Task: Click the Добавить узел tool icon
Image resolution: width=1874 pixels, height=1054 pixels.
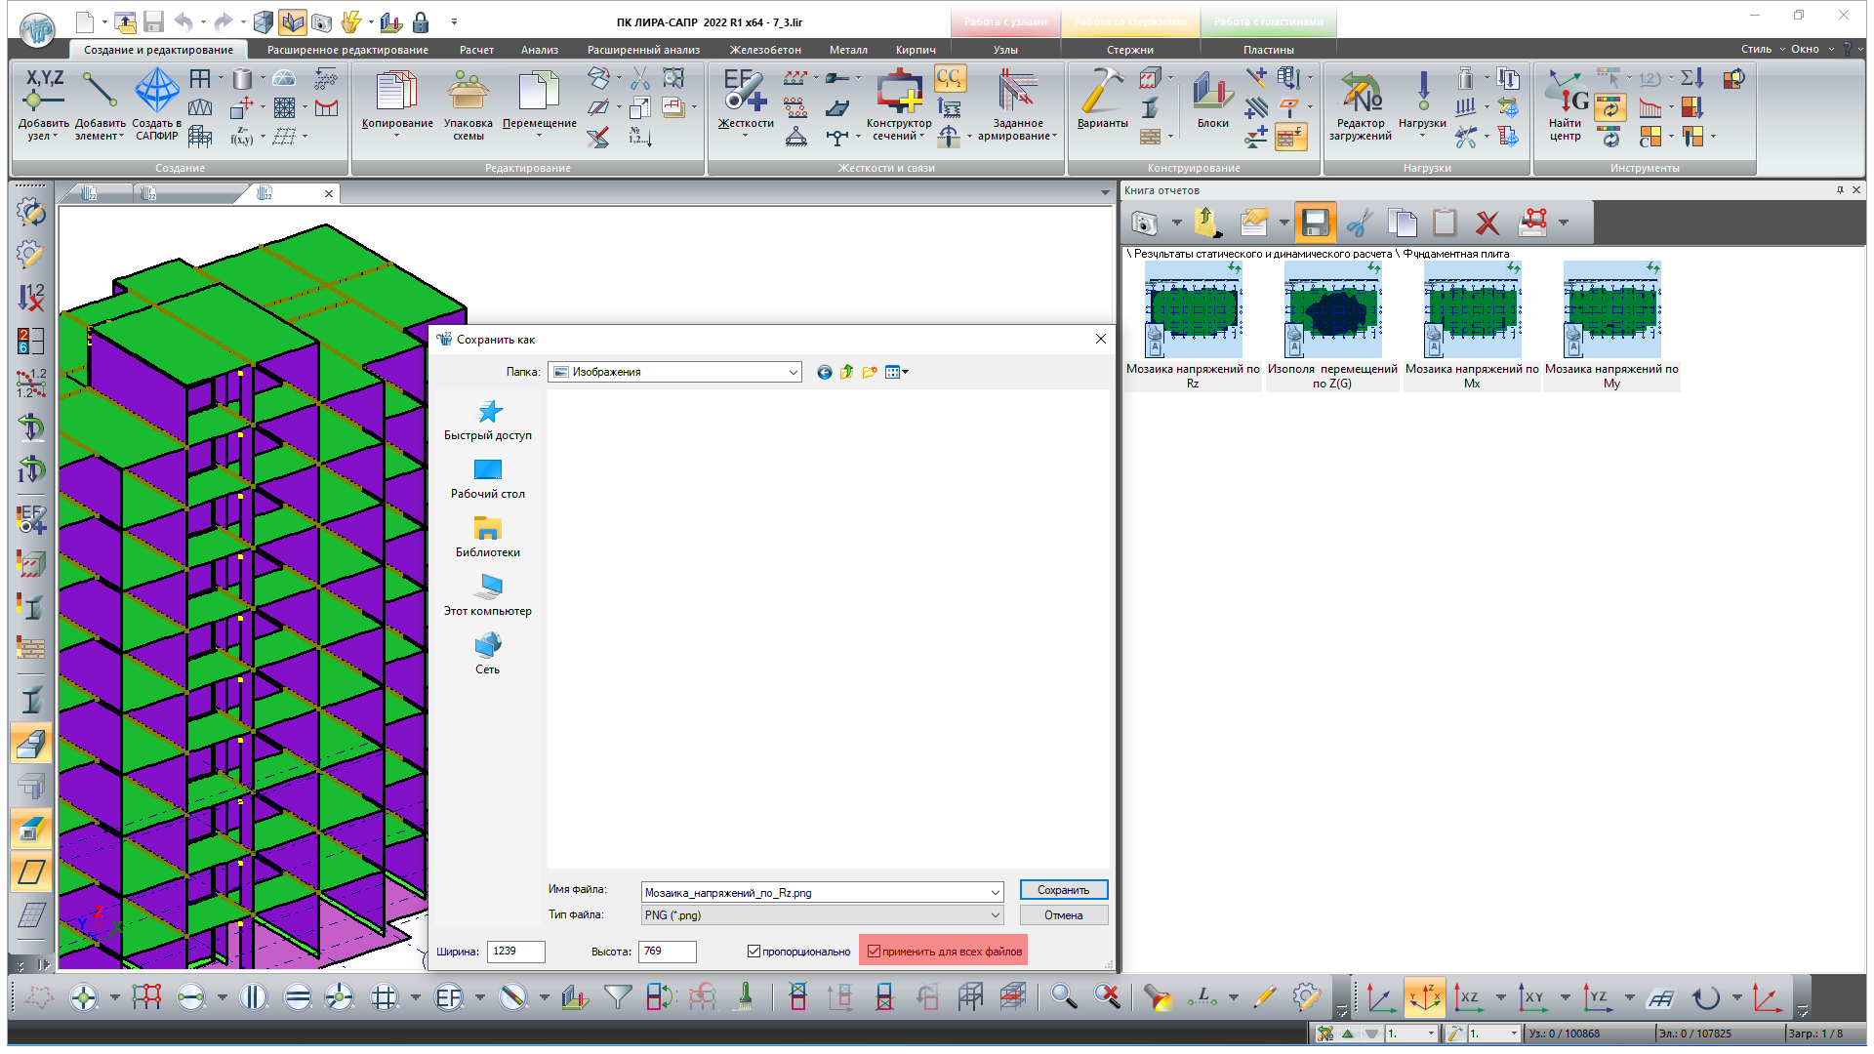Action: pyautogui.click(x=44, y=91)
